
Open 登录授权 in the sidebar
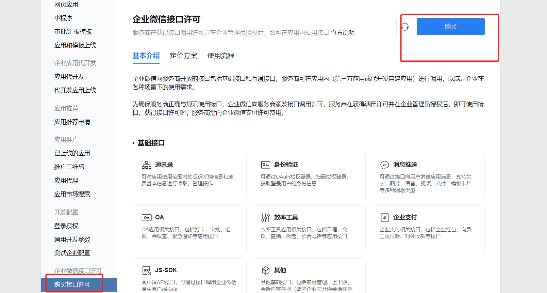click(66, 226)
